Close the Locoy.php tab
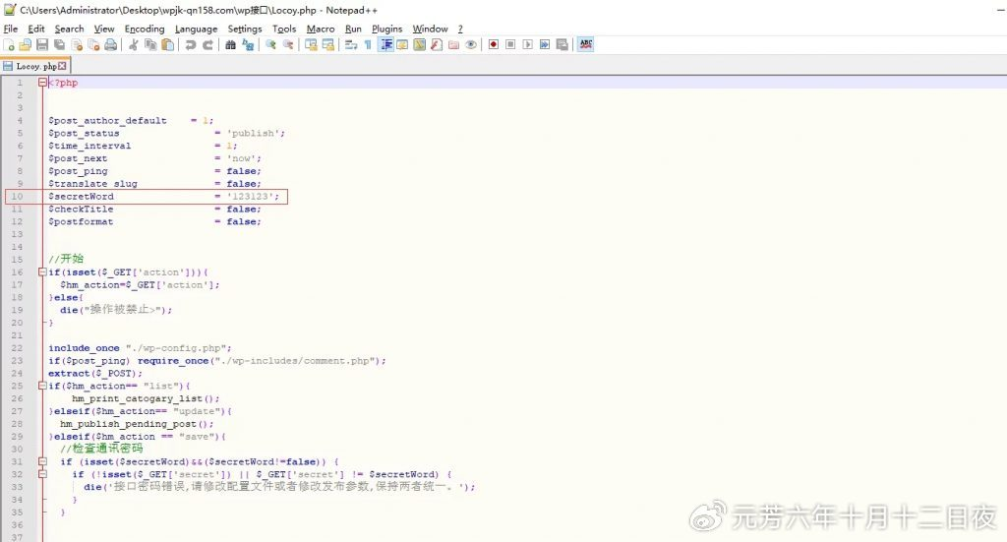Screen dimensions: 1007x542 (64, 66)
